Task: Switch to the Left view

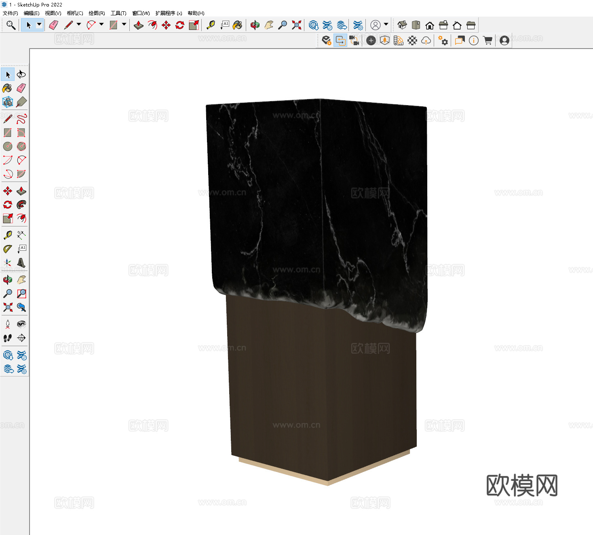Action: [471, 25]
